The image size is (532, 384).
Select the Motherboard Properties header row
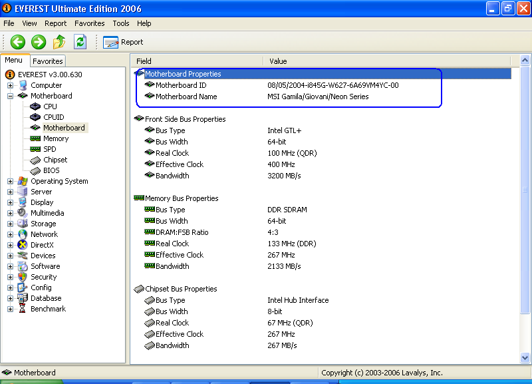click(x=323, y=74)
